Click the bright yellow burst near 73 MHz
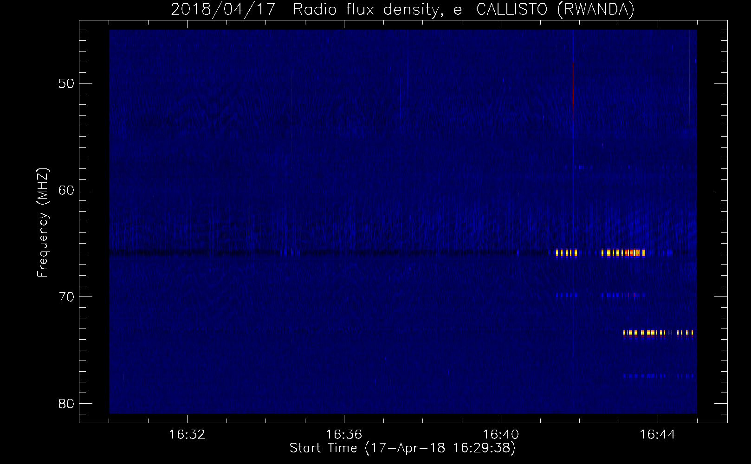This screenshot has width=751, height=464. (650, 333)
